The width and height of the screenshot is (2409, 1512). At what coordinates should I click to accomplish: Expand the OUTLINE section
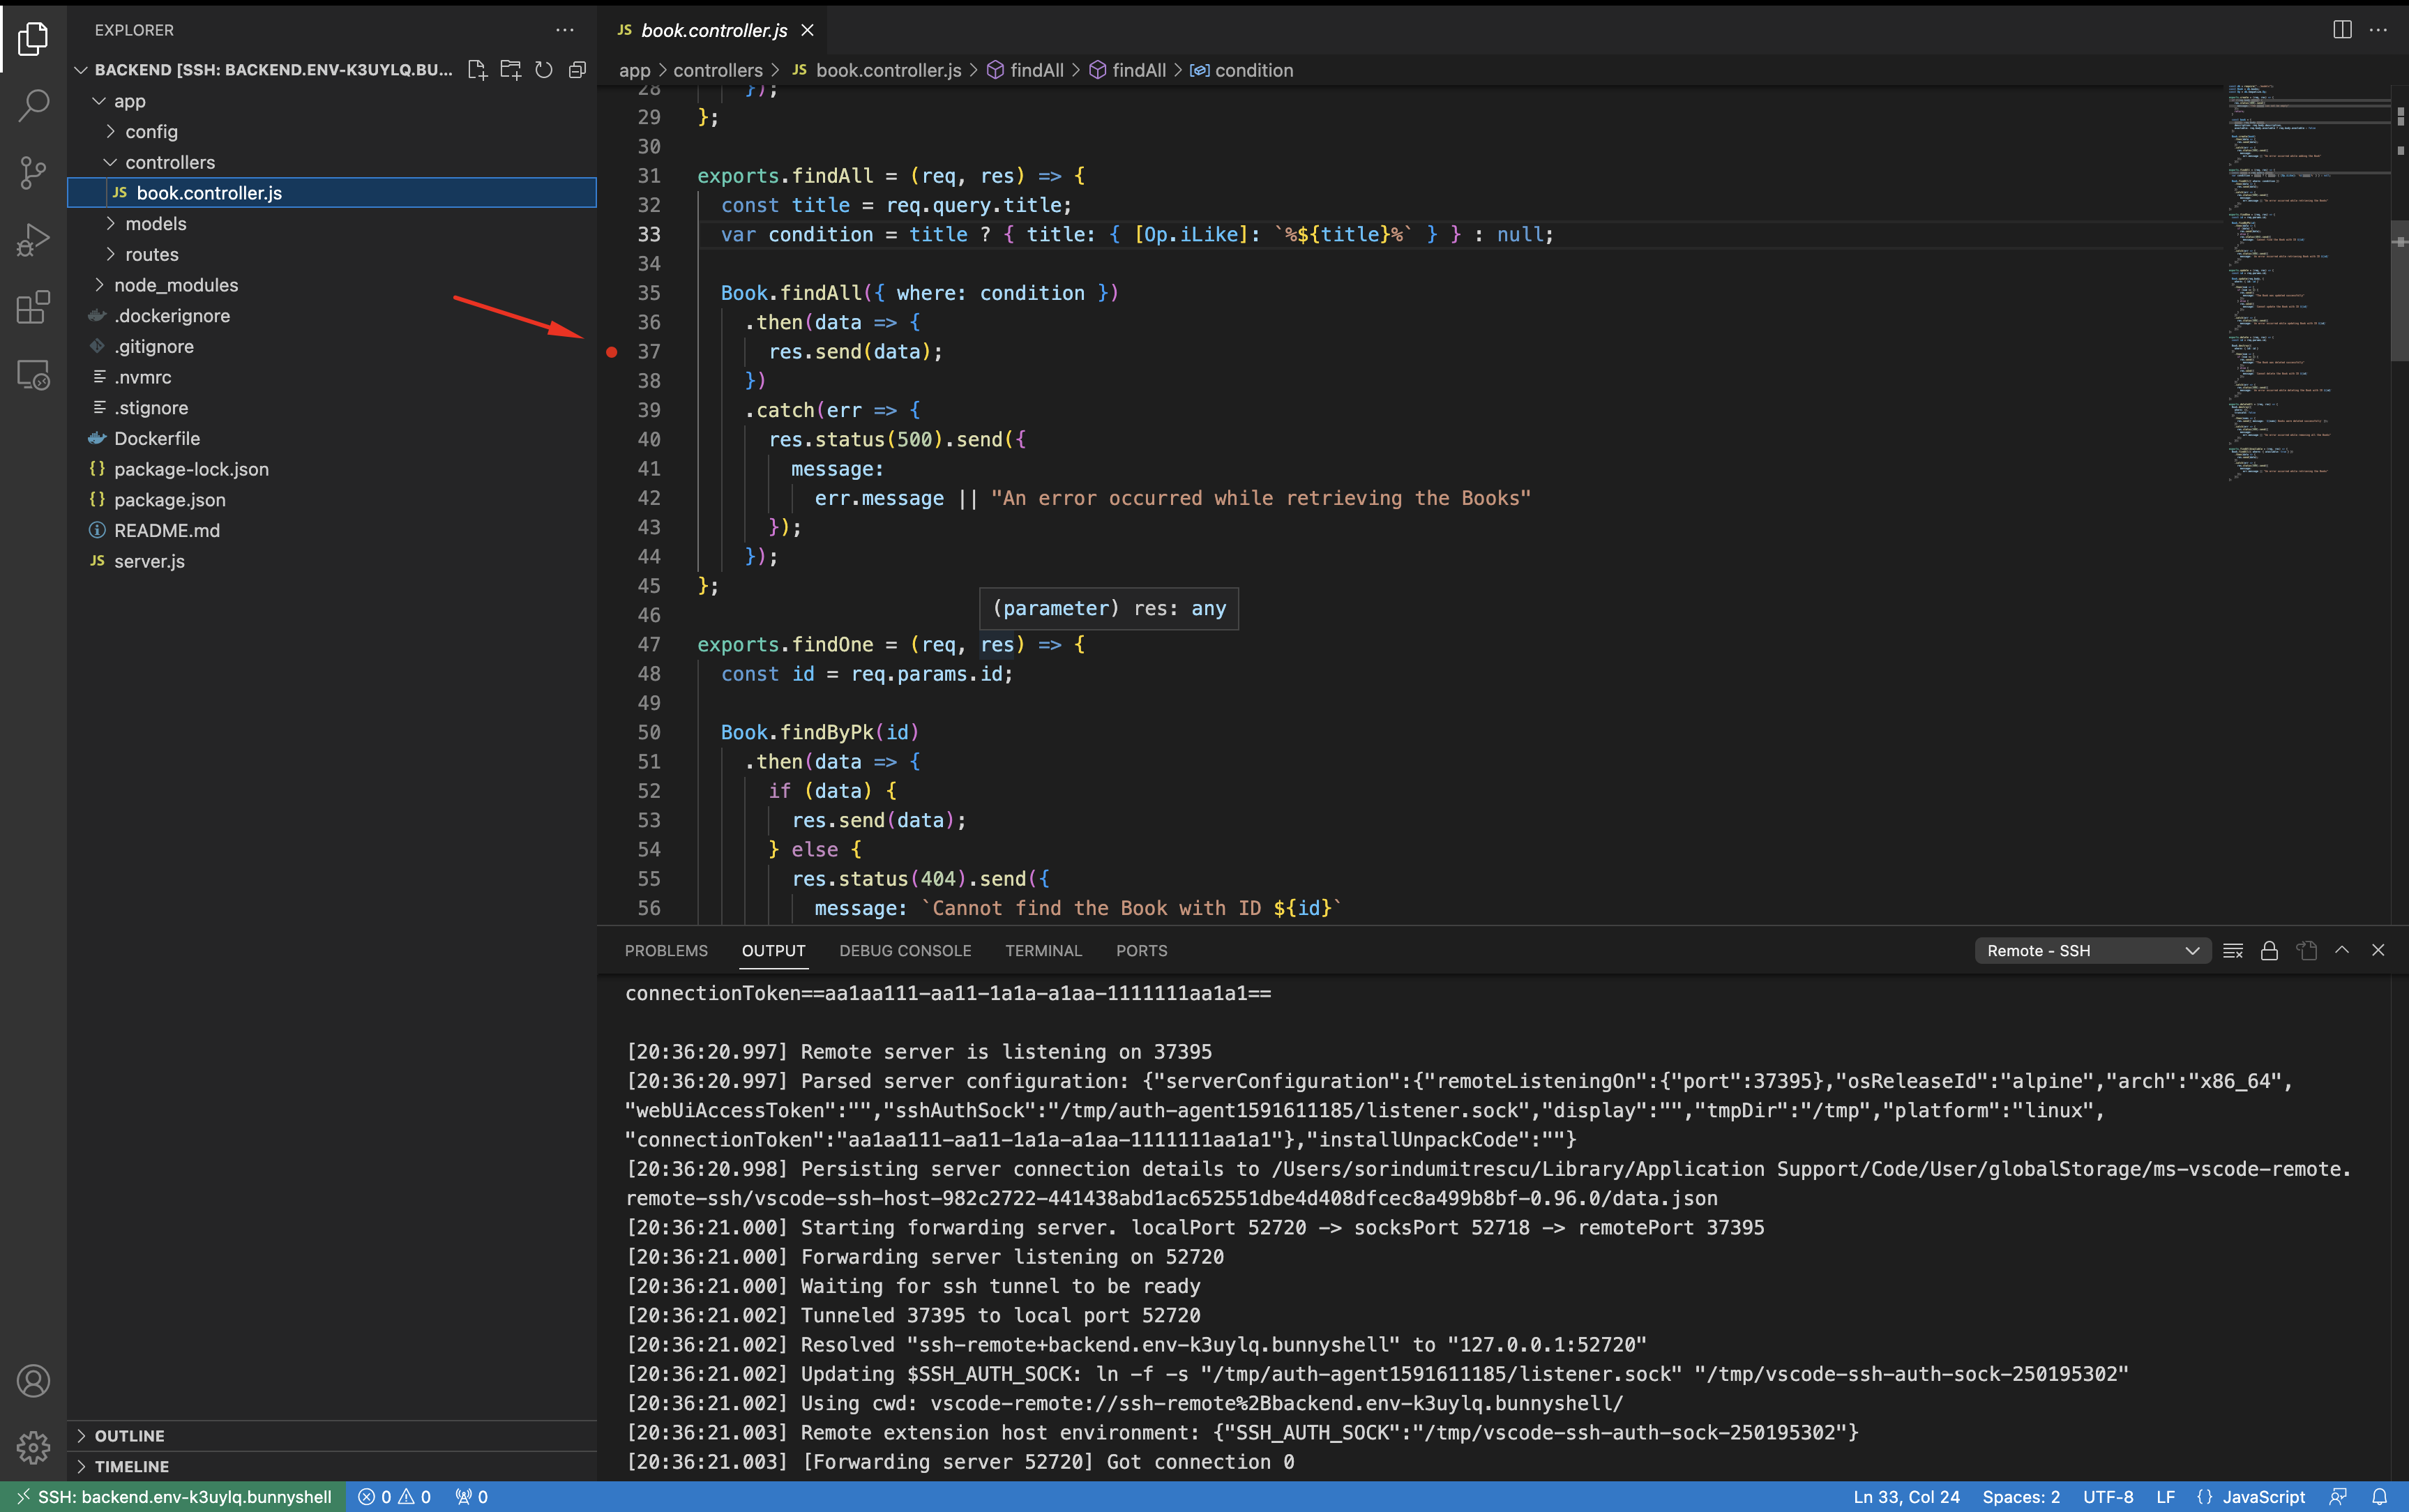pos(130,1436)
